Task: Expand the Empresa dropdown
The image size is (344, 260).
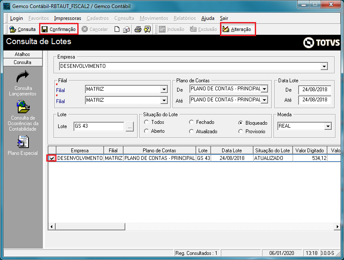Action: point(324,66)
